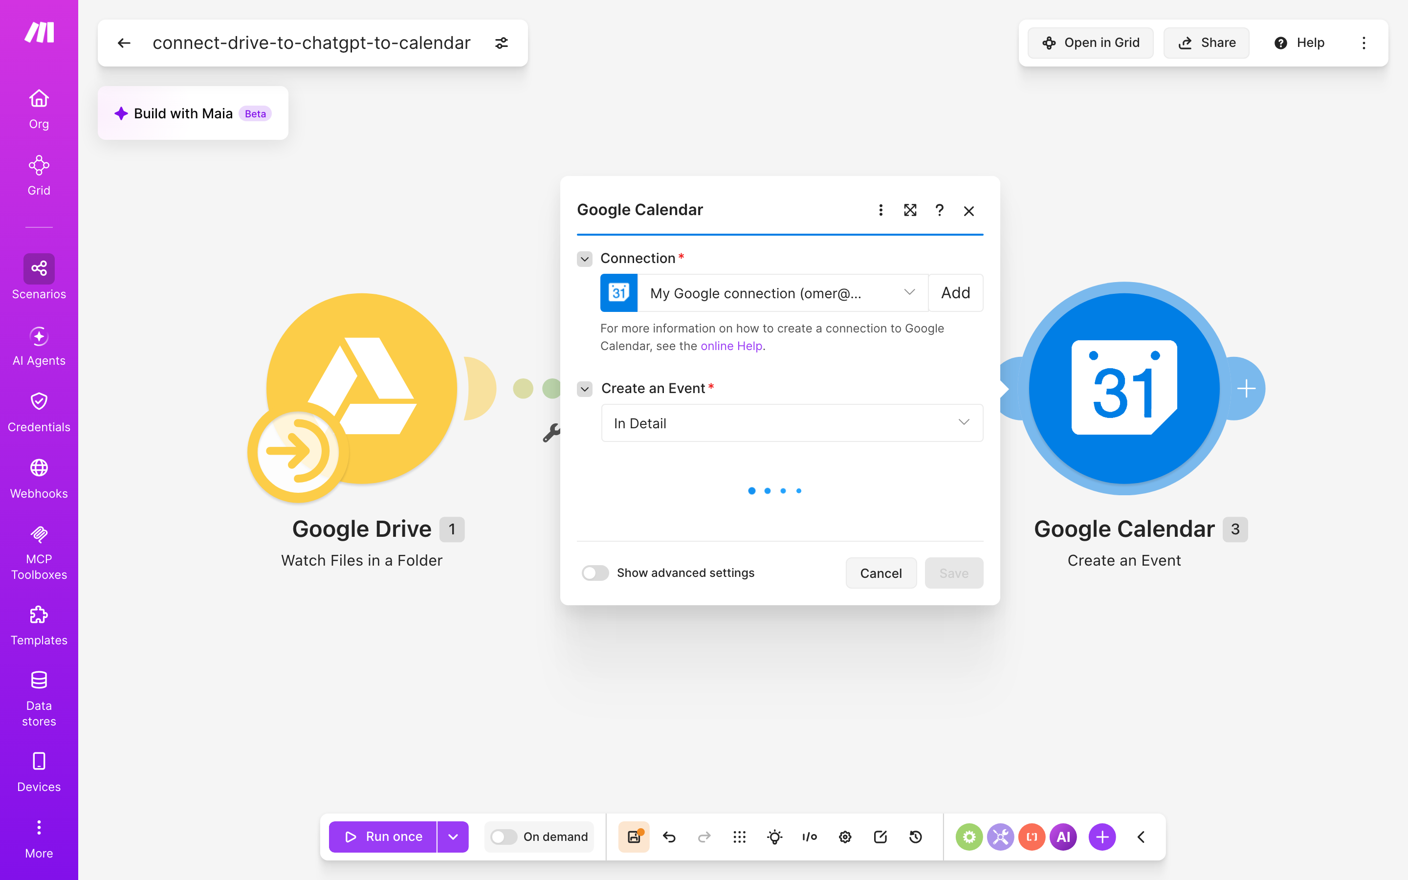Open the Help menu
The width and height of the screenshot is (1408, 880).
pos(1299,43)
